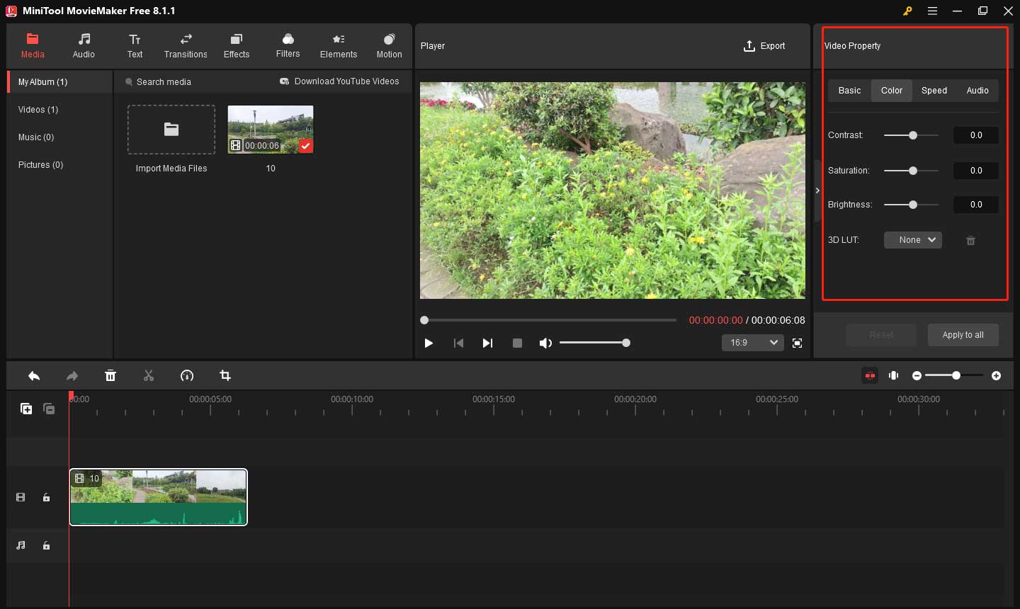1020x609 pixels.
Task: Undo the last action
Action: [34, 376]
